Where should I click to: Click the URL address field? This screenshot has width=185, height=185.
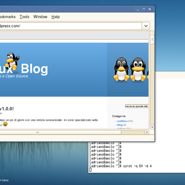click(71, 26)
